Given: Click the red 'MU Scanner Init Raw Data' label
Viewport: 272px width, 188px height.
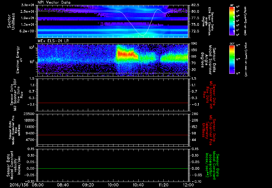Looking at the screenshot, I should point(209,95).
